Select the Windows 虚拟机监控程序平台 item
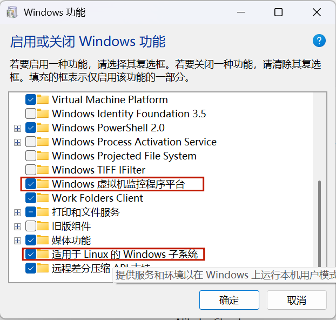Image resolution: width=336 pixels, height=320 pixels. click(118, 184)
